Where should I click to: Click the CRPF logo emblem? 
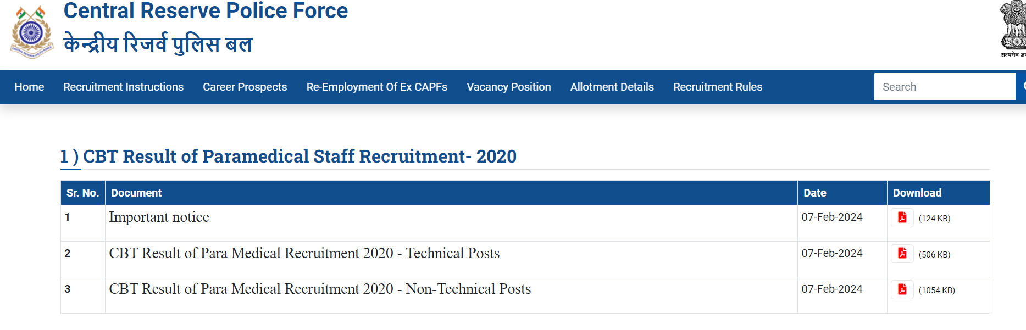31,32
